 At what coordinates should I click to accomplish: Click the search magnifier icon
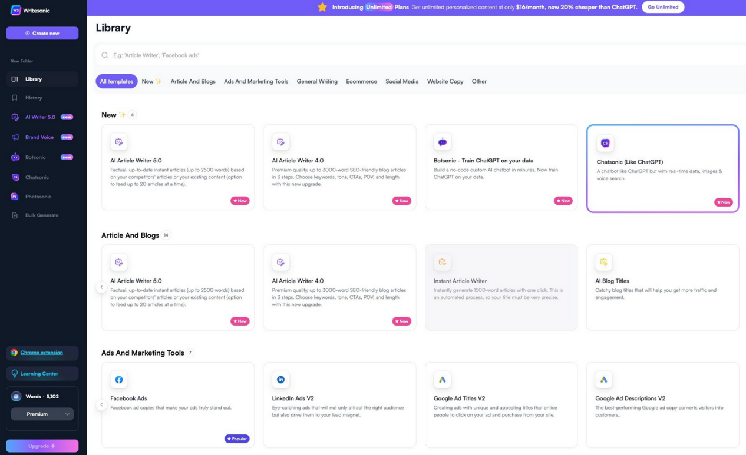click(105, 55)
